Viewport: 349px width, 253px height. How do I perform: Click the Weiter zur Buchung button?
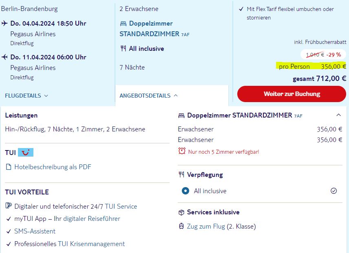(x=292, y=94)
